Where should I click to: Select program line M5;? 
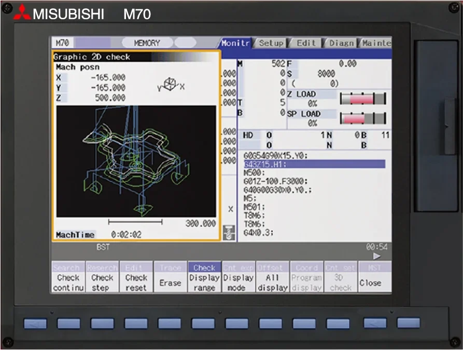click(x=250, y=198)
